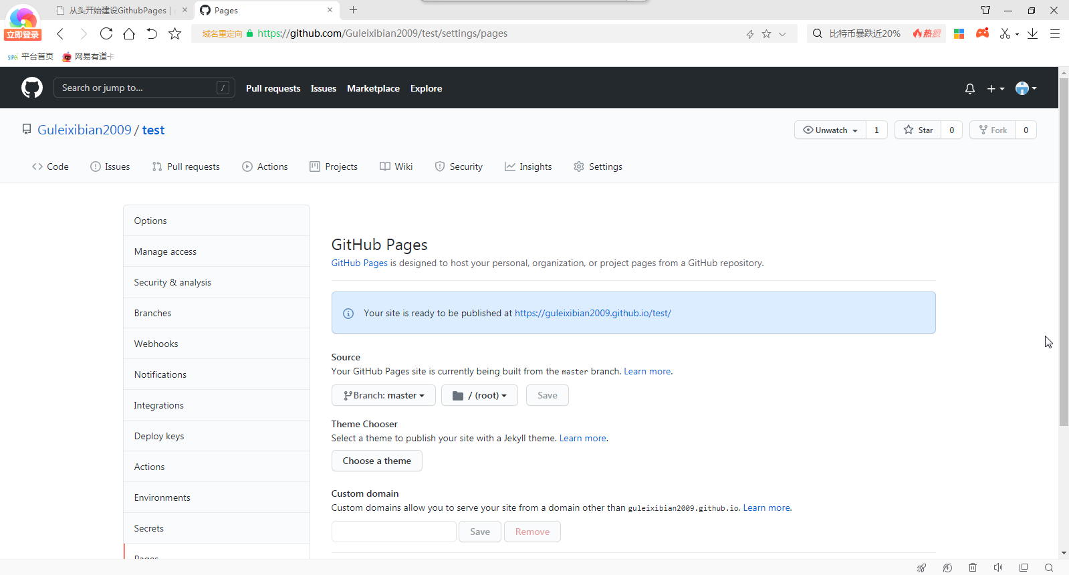Switch to the repository Pull requests tab
Viewport: 1069px width, 575px height.
[186, 166]
